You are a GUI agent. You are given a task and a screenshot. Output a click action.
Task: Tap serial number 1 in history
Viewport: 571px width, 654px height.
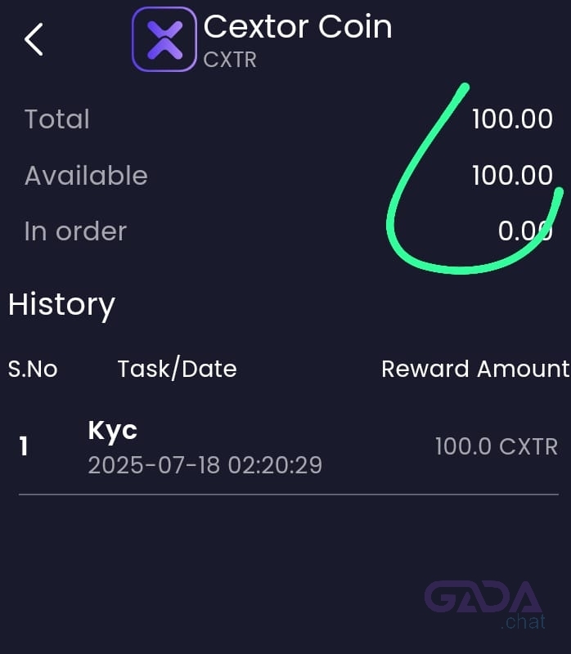pyautogui.click(x=24, y=446)
